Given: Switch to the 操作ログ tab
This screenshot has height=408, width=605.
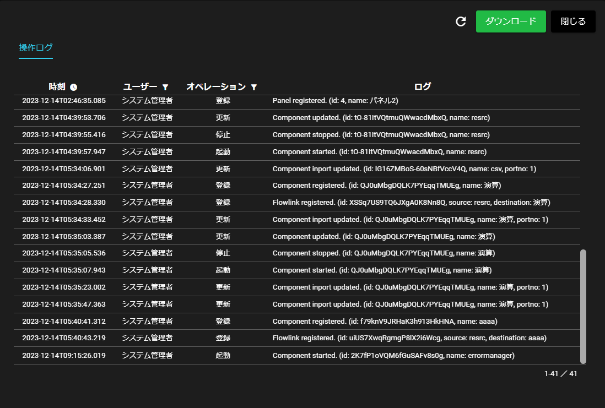Looking at the screenshot, I should [x=36, y=48].
